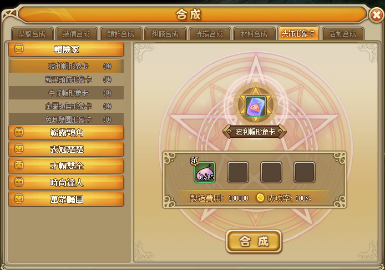Image resolution: width=385 pixels, height=270 pixels.
Task: Open the 翅膀合成 tab
Action: click(x=165, y=34)
